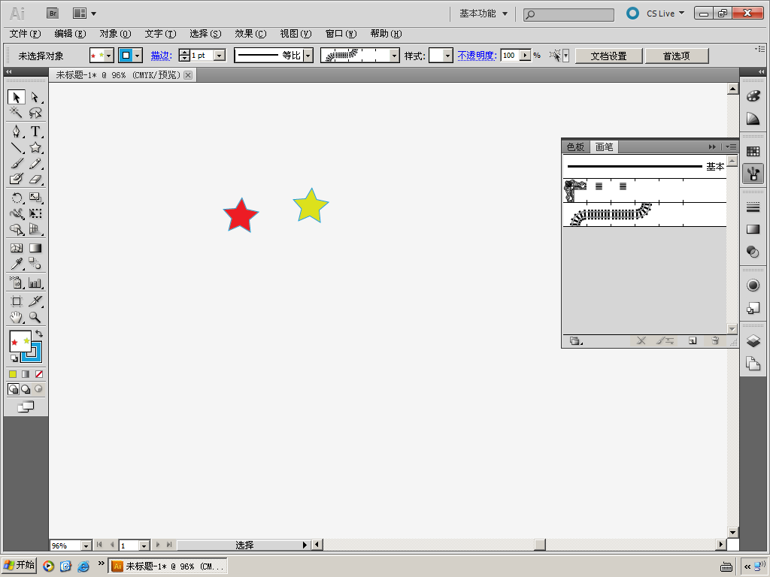Select the Free Transform tool
Screen dimensions: 770x577
pyautogui.click(x=35, y=213)
